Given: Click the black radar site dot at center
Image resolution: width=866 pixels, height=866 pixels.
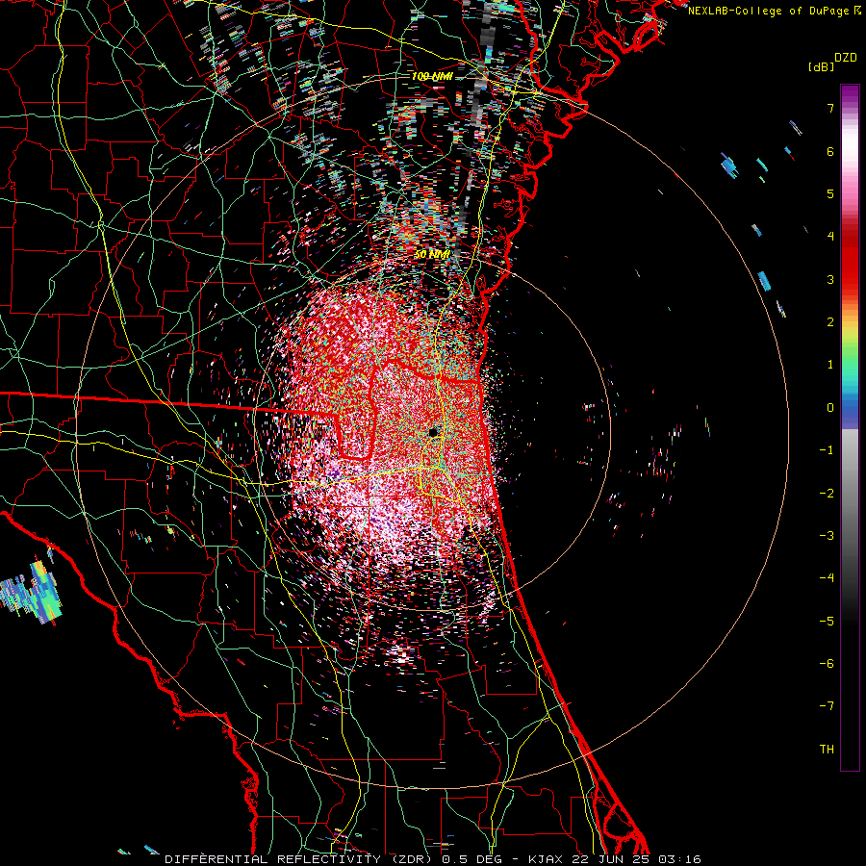Looking at the screenshot, I should [x=433, y=432].
